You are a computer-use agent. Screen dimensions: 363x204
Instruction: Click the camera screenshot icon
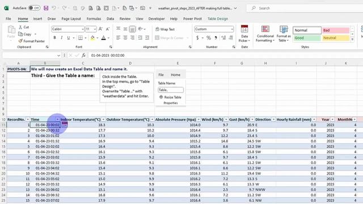(x=142, y=8)
